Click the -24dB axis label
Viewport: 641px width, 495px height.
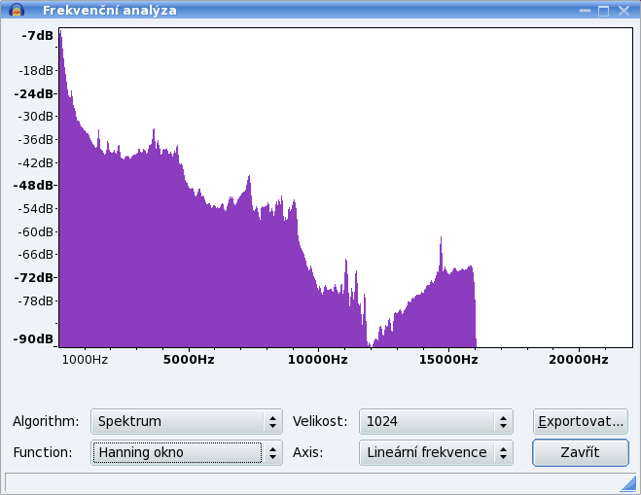(x=33, y=94)
